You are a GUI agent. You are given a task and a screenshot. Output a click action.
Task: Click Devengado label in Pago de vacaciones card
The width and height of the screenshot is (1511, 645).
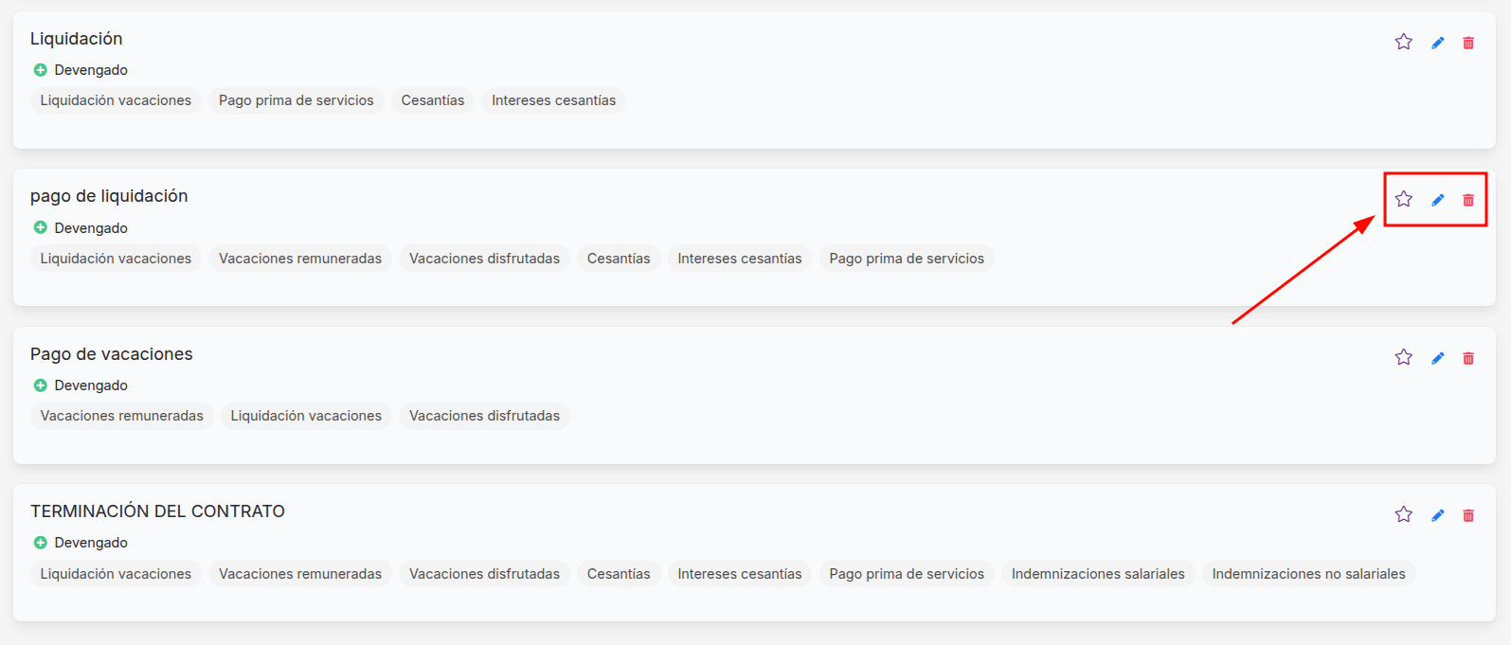click(x=91, y=385)
